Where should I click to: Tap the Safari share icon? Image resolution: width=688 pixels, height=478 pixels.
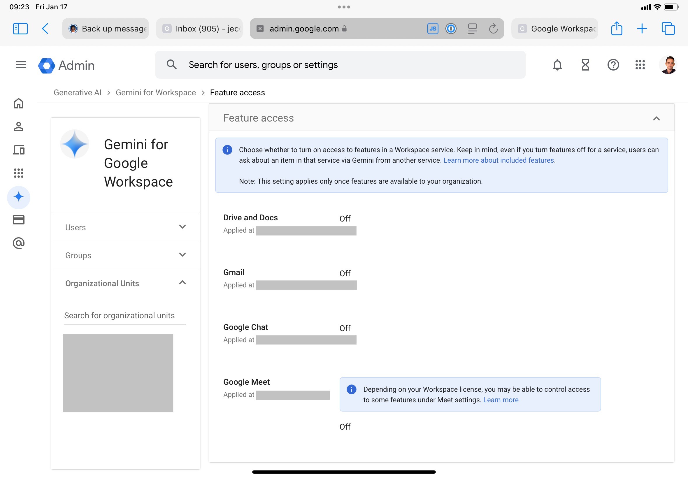coord(616,29)
